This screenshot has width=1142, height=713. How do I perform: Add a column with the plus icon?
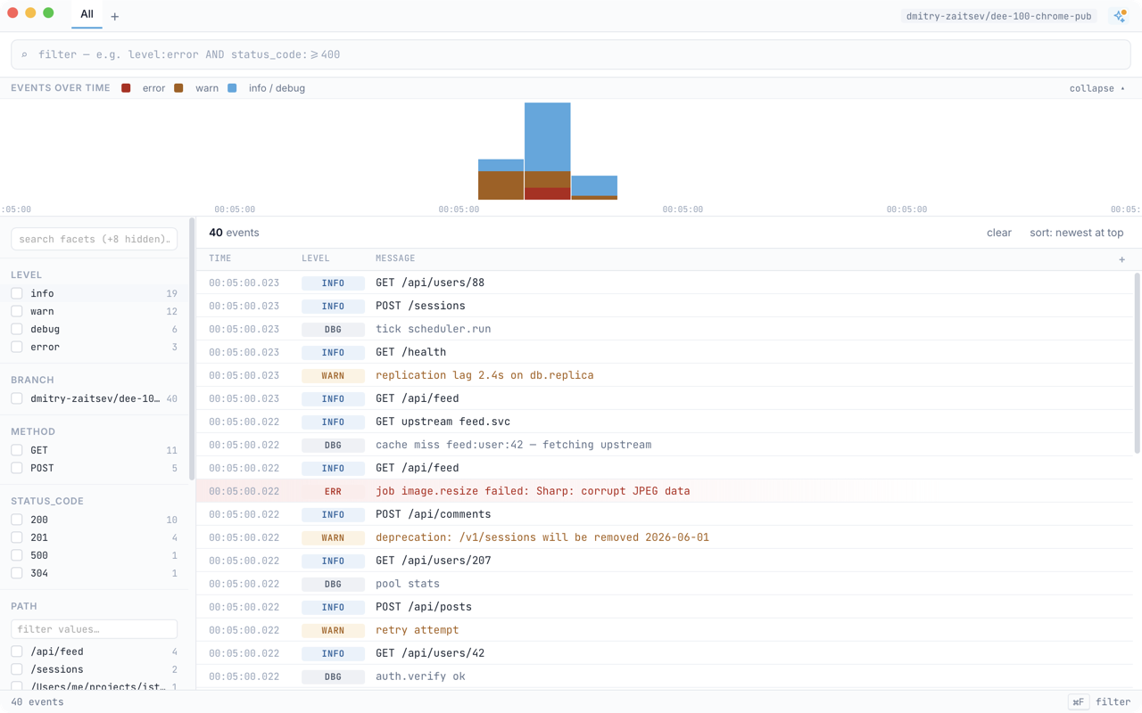point(1121,259)
